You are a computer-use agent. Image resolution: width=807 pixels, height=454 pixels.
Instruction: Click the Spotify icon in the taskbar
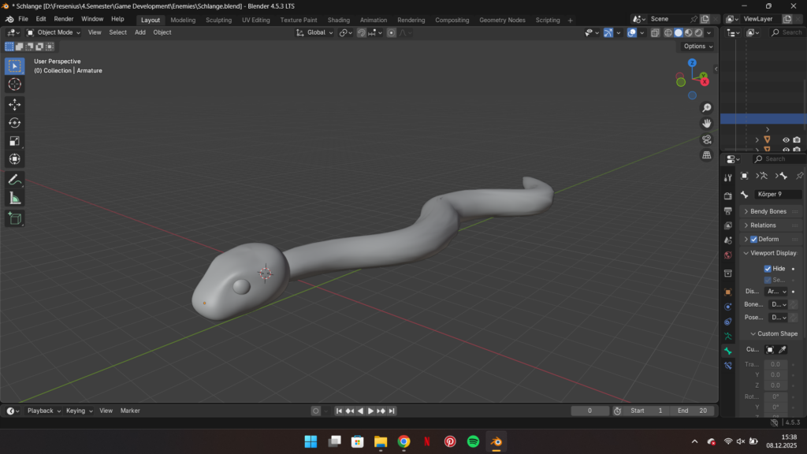(473, 441)
